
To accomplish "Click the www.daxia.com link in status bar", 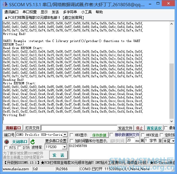I will pyautogui.click(x=16, y=169).
